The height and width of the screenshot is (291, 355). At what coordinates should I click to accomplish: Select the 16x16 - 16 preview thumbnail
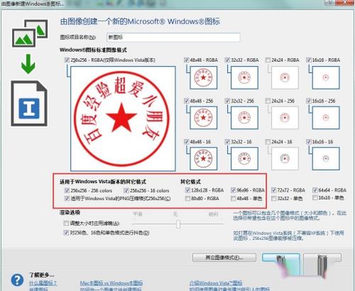click(x=326, y=158)
